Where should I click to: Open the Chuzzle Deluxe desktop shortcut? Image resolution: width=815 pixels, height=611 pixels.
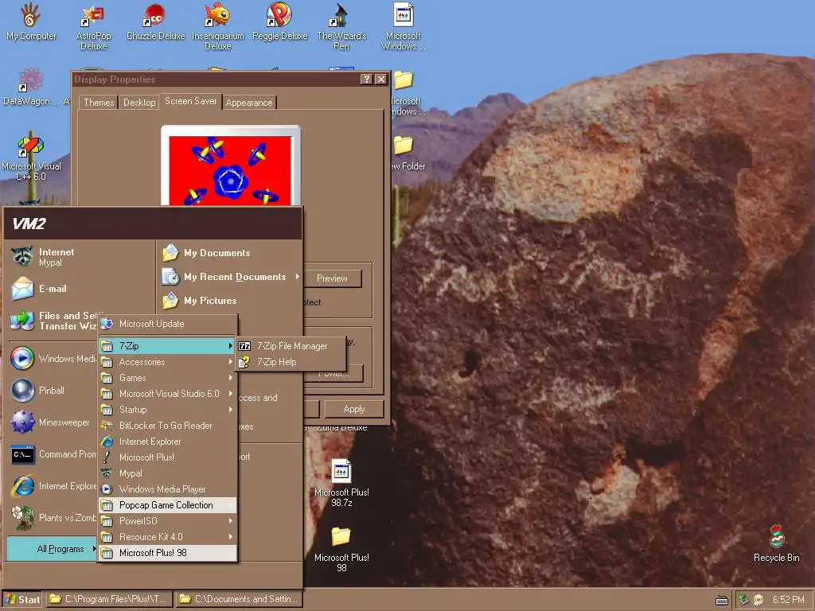click(155, 21)
